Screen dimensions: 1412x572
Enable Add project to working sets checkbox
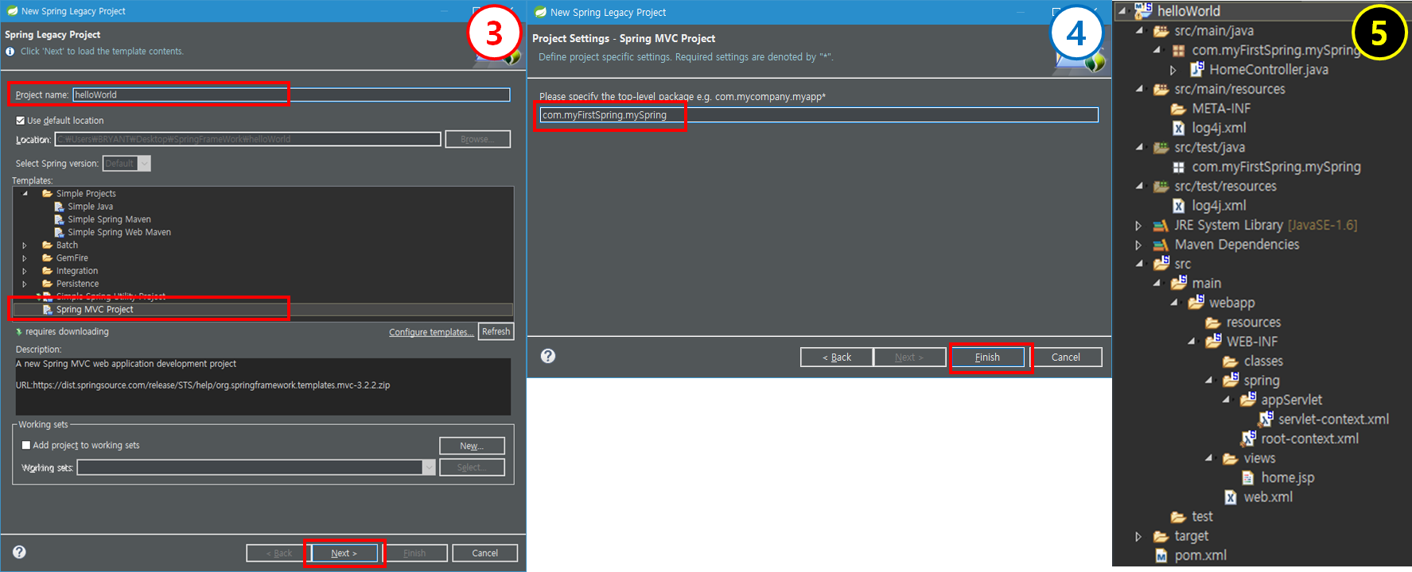[26, 446]
